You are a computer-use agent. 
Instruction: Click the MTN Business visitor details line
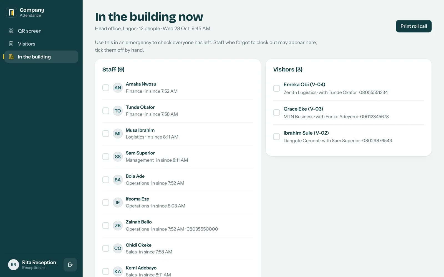(336, 117)
